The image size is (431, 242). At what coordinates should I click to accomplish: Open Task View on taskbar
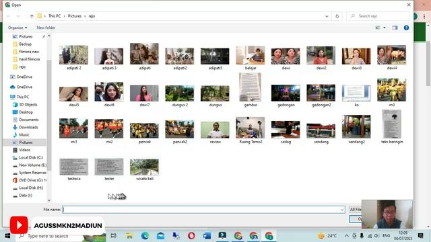(113, 236)
